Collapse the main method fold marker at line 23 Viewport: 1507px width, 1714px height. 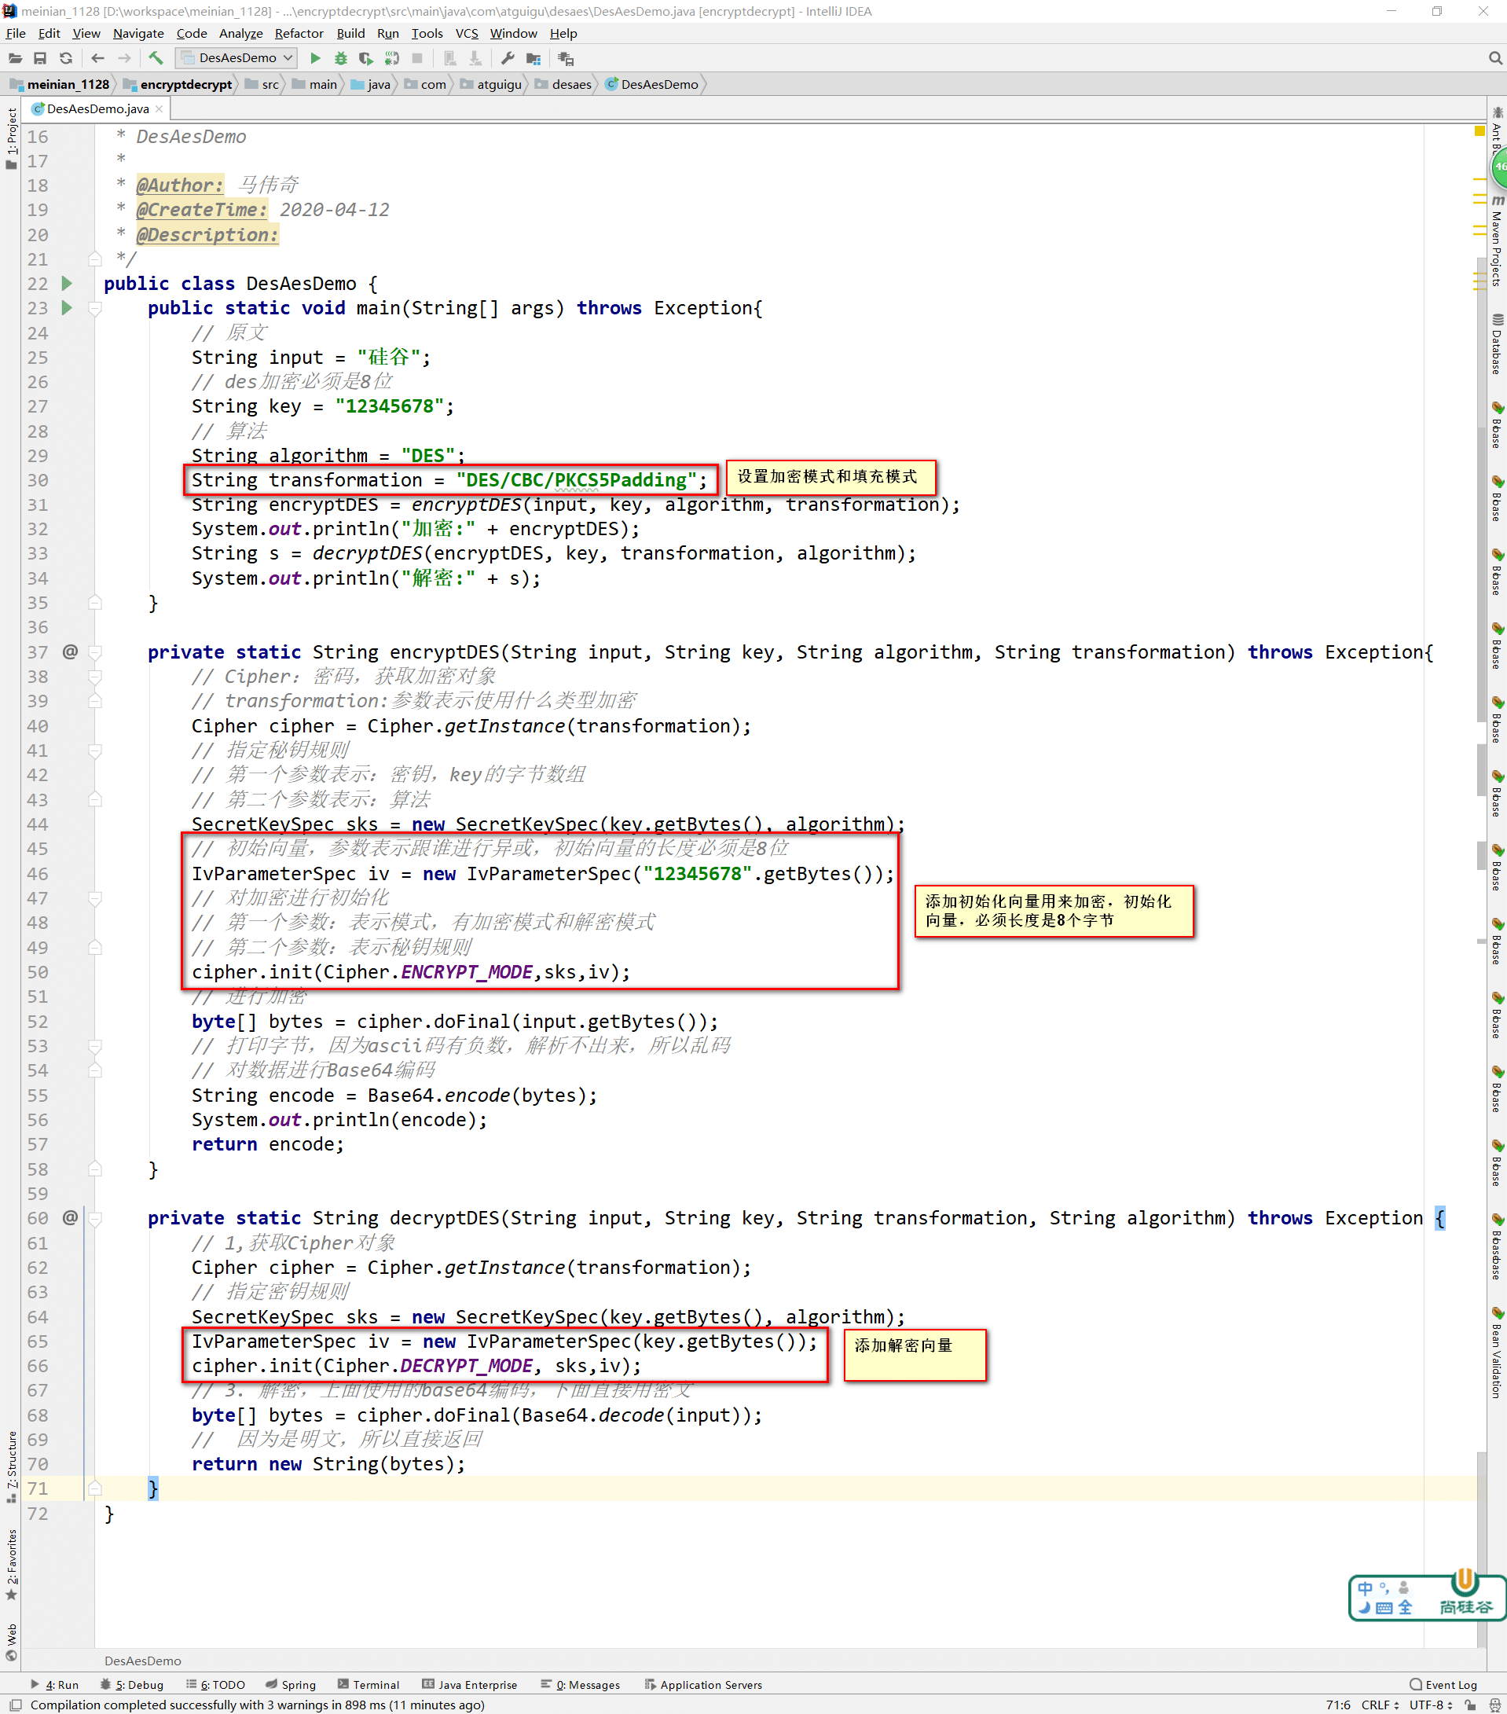pyautogui.click(x=96, y=309)
